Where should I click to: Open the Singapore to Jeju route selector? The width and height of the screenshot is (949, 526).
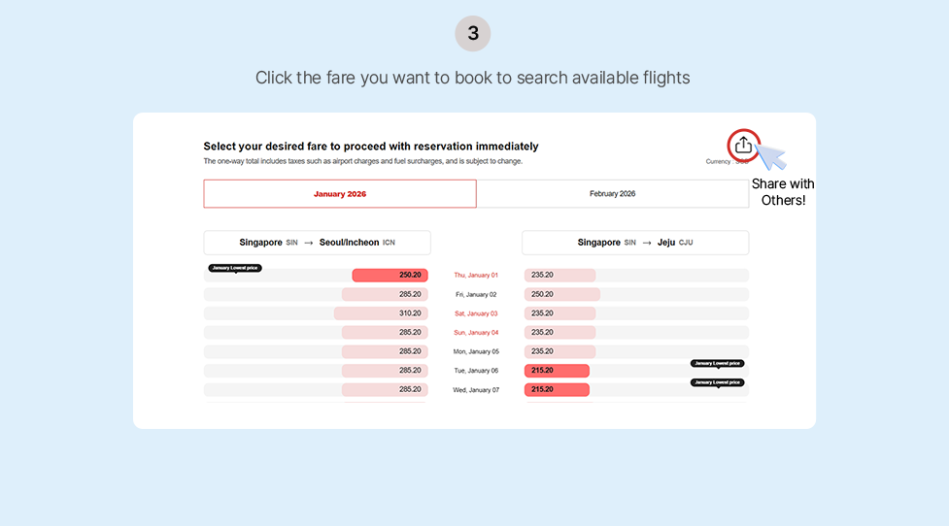tap(635, 243)
